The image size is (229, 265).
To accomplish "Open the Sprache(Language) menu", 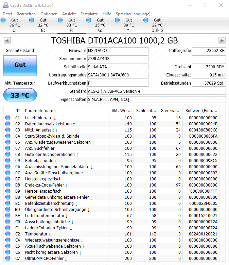I will tap(133, 14).
